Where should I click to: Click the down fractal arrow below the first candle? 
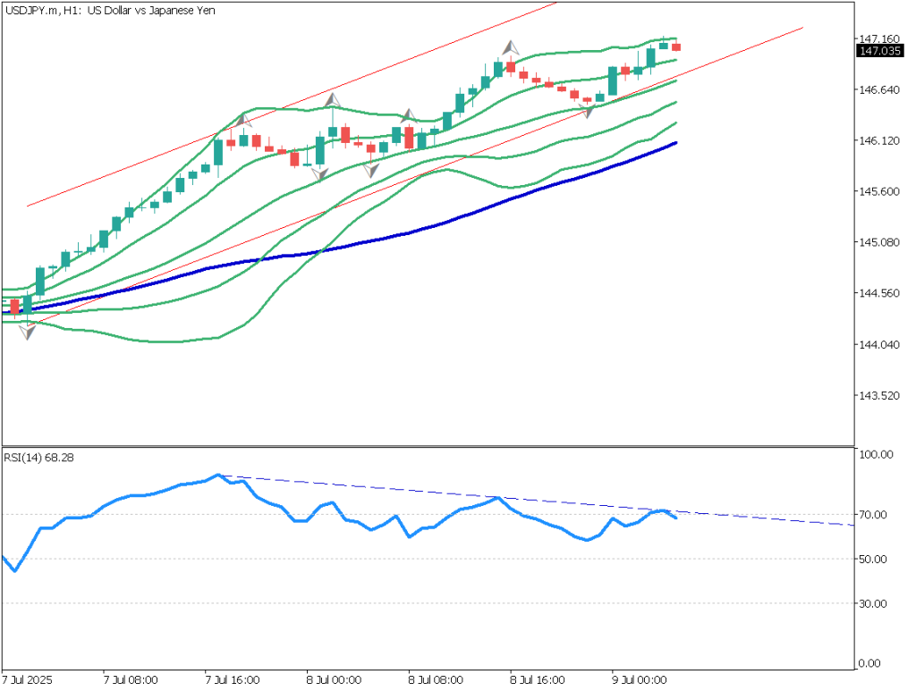pos(28,333)
